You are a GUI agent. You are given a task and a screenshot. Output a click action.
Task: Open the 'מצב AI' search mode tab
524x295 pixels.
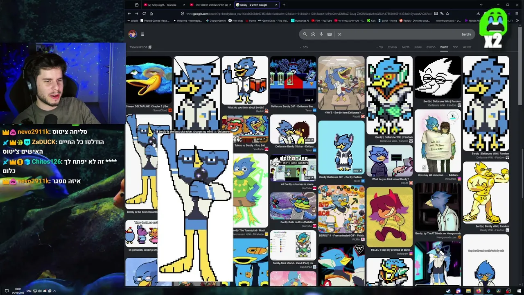(467, 47)
